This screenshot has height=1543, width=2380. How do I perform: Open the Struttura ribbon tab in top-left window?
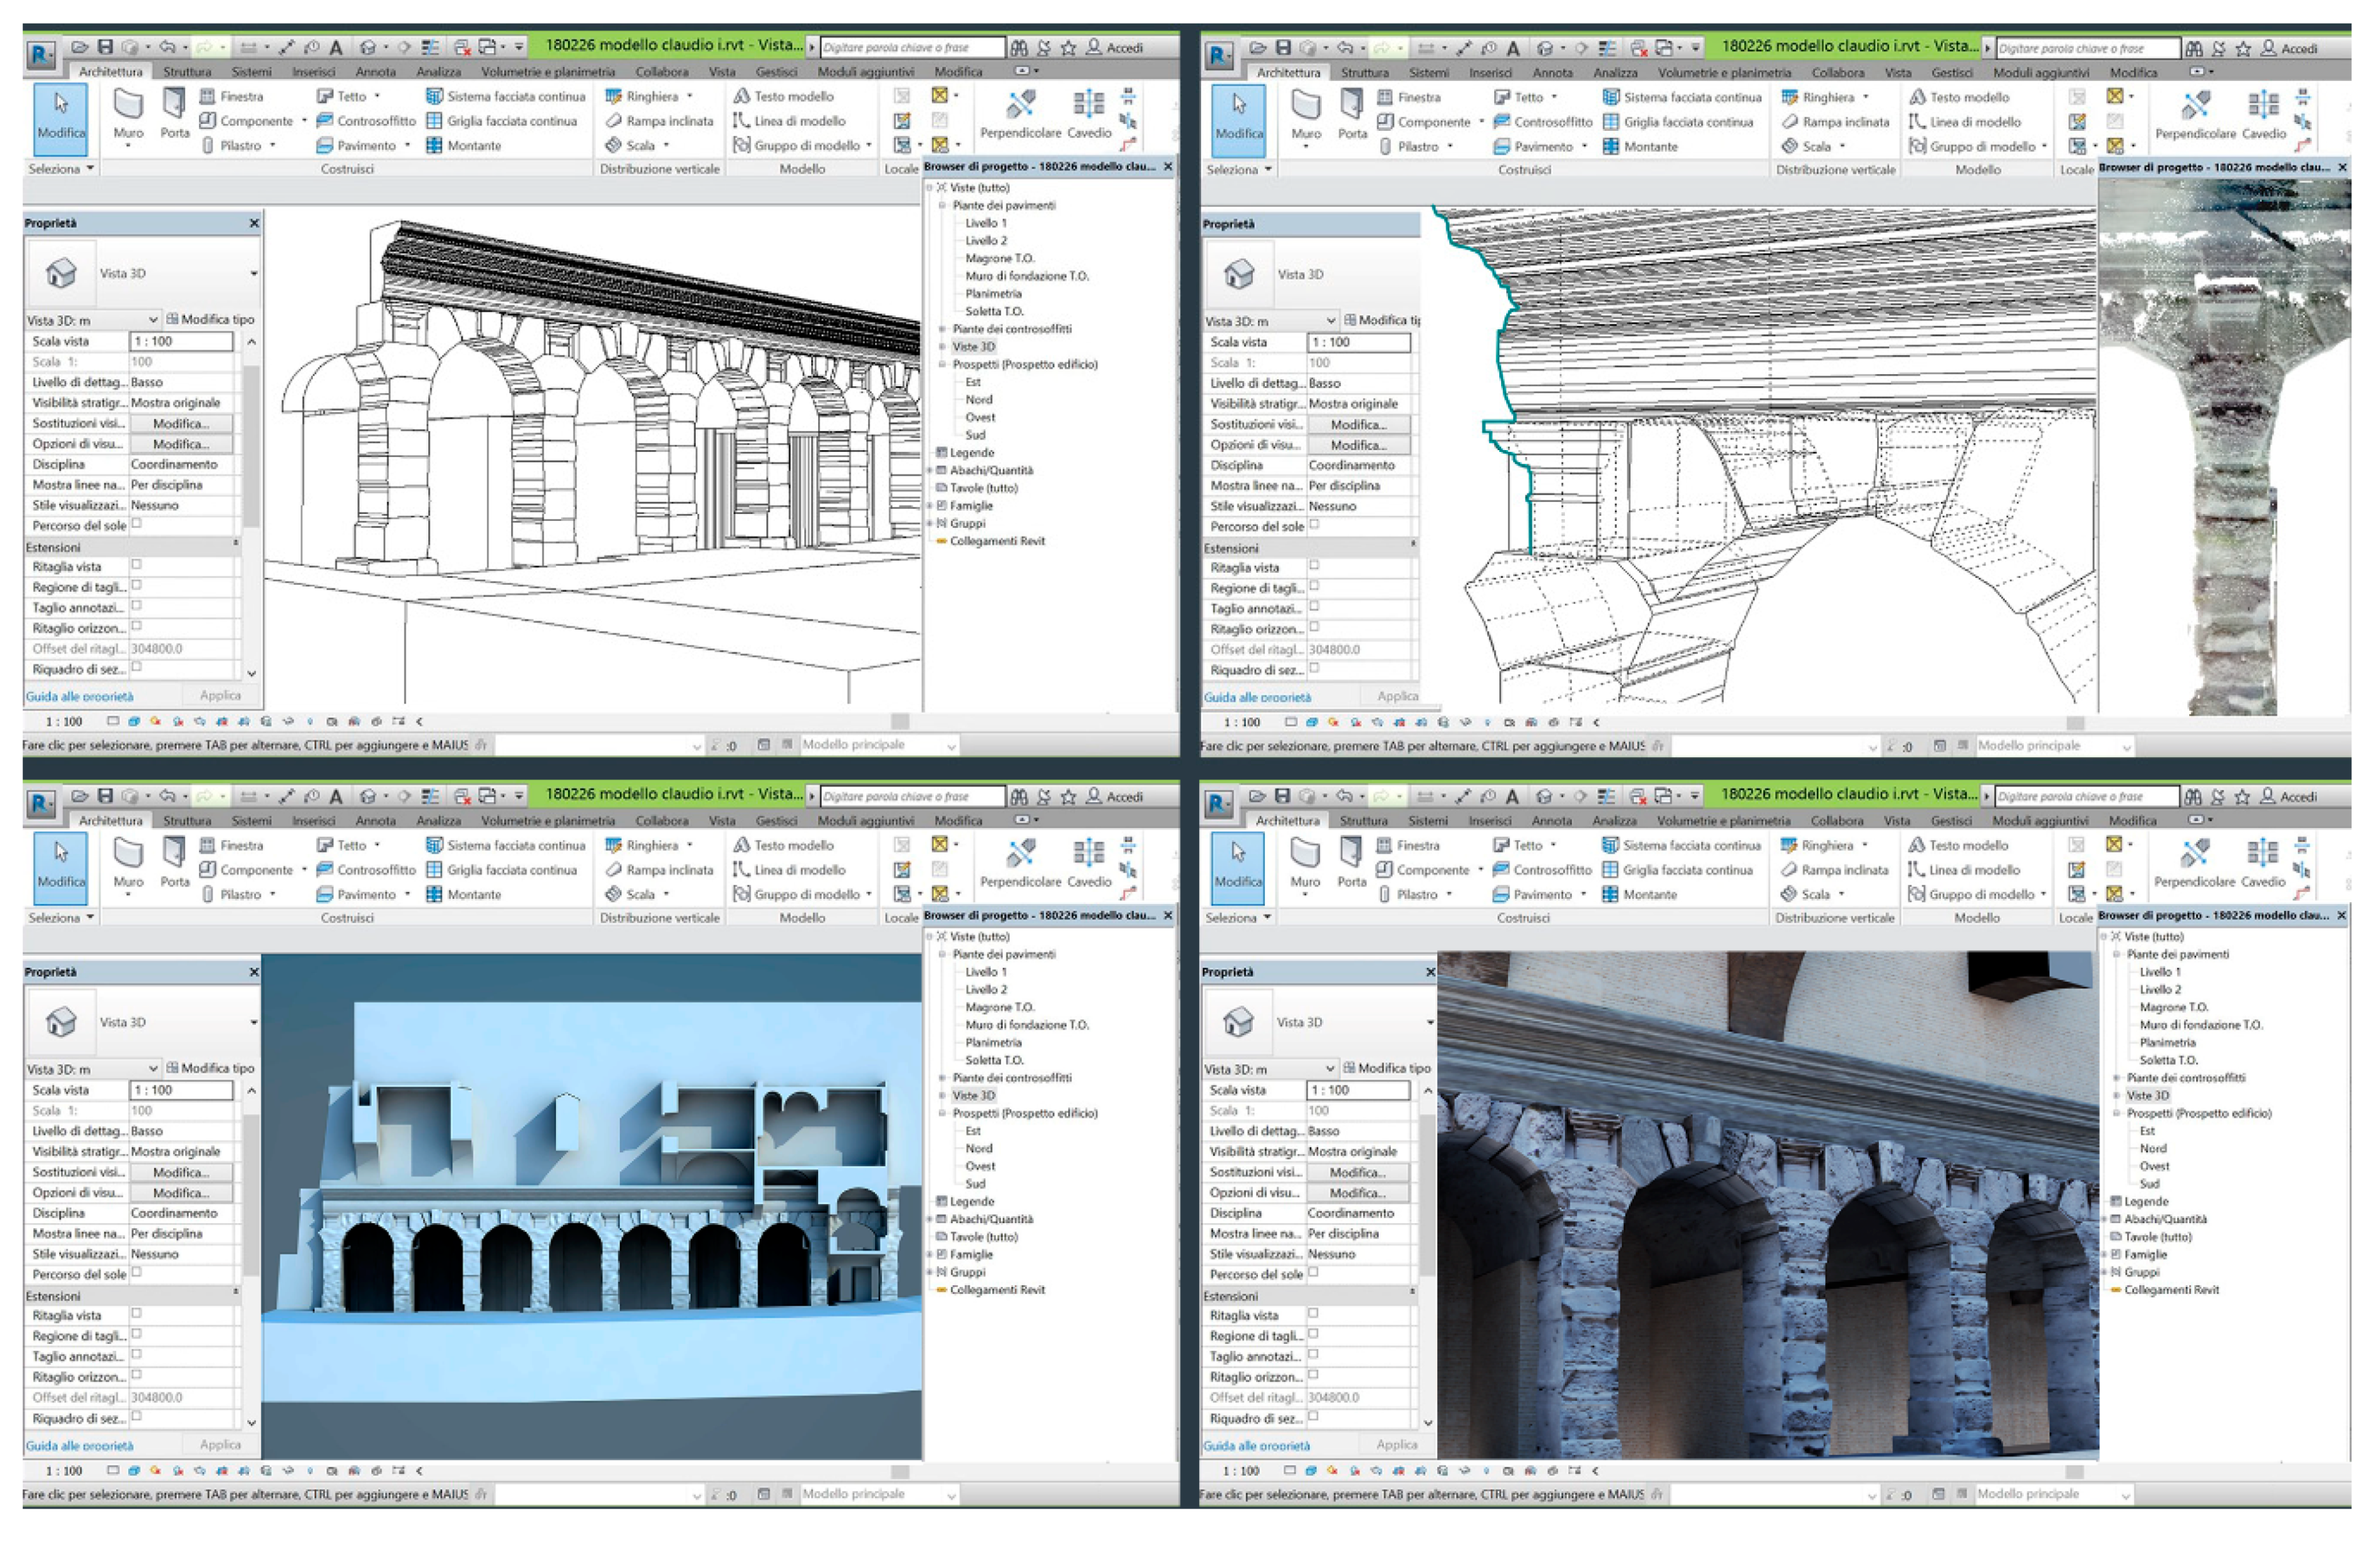(187, 72)
